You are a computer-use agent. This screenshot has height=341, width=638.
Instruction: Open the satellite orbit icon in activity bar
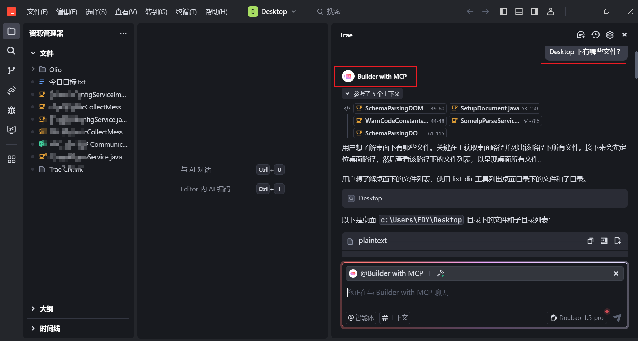11,90
